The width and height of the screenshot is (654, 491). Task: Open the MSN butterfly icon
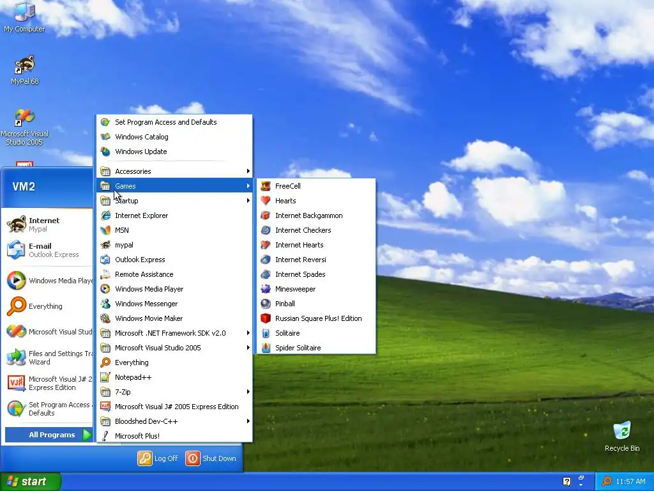[x=105, y=230]
